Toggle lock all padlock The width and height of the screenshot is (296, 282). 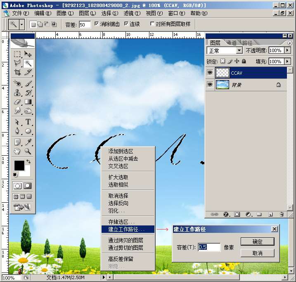tap(244, 61)
